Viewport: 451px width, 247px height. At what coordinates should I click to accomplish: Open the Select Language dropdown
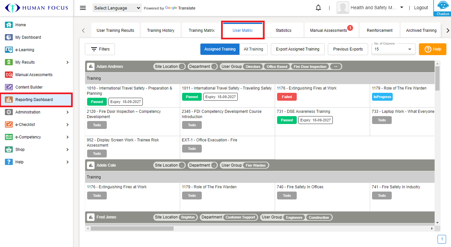[x=117, y=8]
